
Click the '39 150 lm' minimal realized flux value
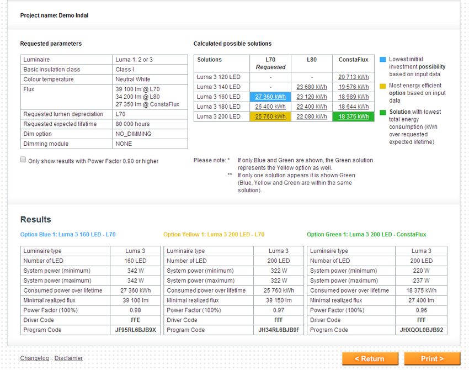279,300
